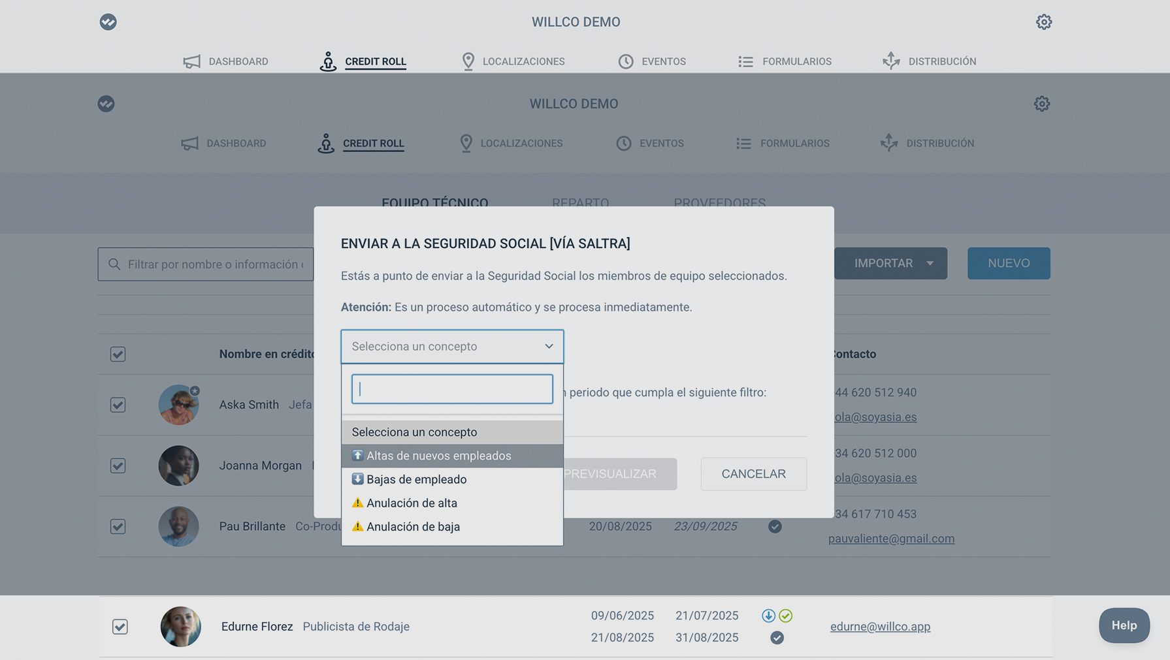Open Localizaciones via map pin icon
The image size is (1170, 660).
click(468, 61)
